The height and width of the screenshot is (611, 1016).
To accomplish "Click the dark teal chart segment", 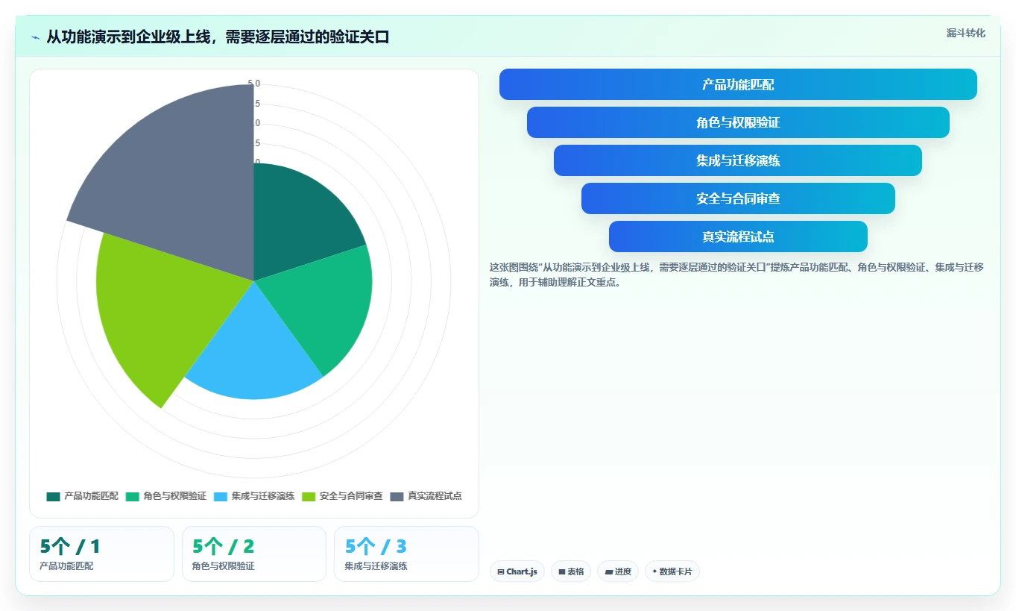I will point(298,220).
